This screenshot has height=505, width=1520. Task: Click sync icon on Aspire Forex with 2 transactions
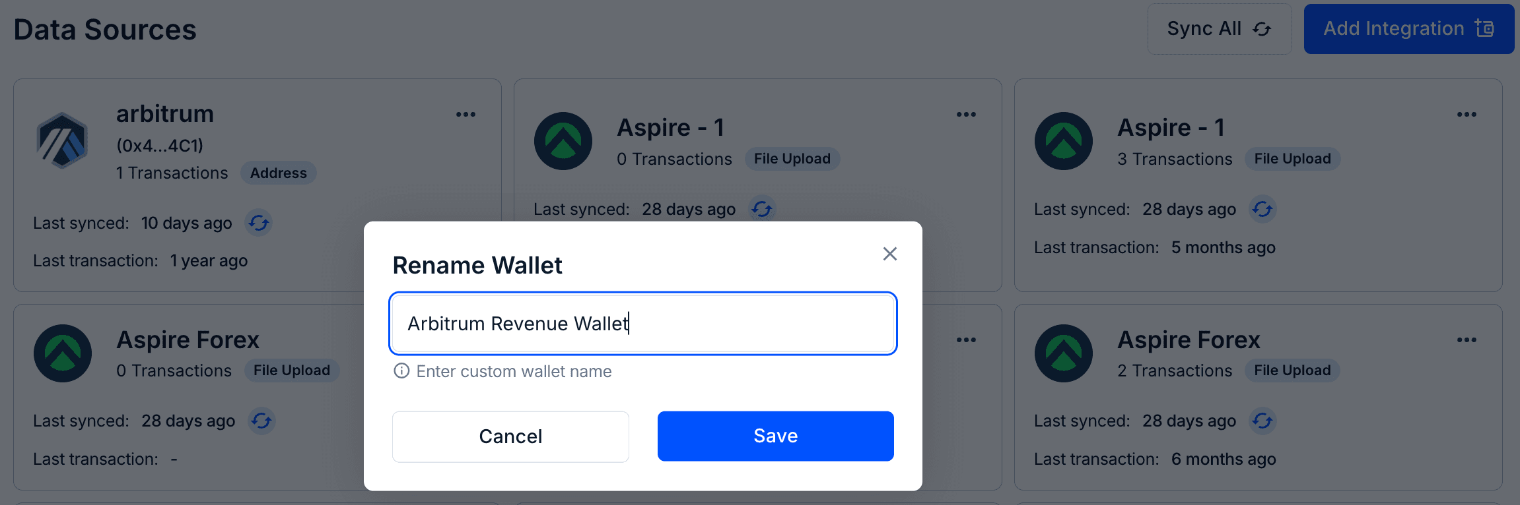[1262, 421]
